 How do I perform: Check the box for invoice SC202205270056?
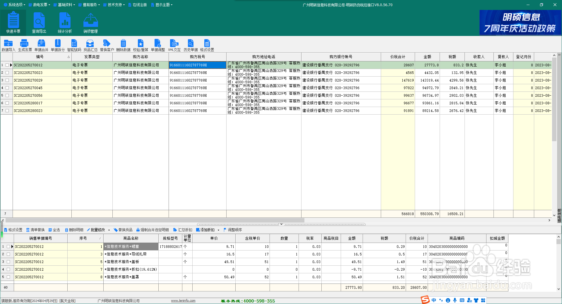tap(7, 96)
